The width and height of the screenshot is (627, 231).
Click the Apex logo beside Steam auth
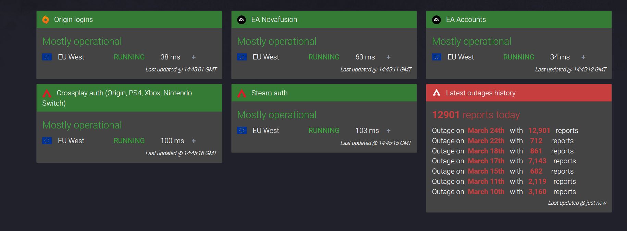(242, 93)
